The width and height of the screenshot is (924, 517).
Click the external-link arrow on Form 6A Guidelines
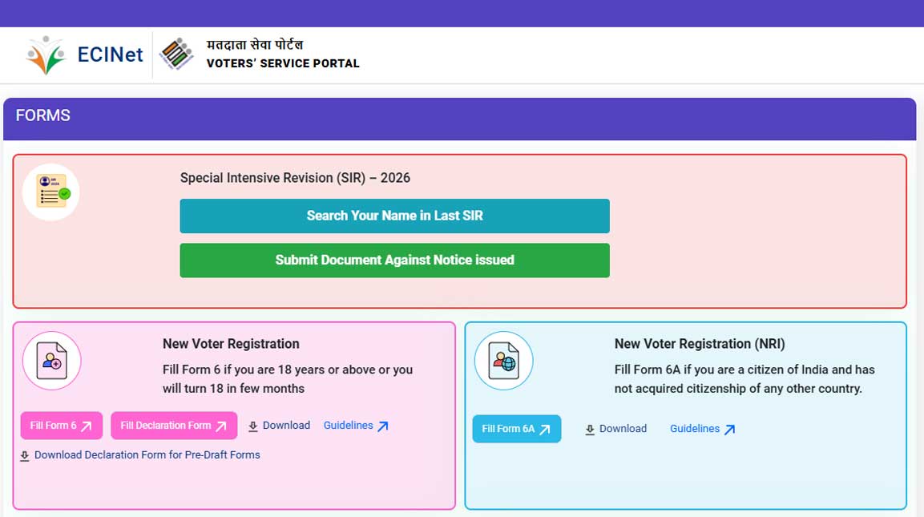click(729, 430)
